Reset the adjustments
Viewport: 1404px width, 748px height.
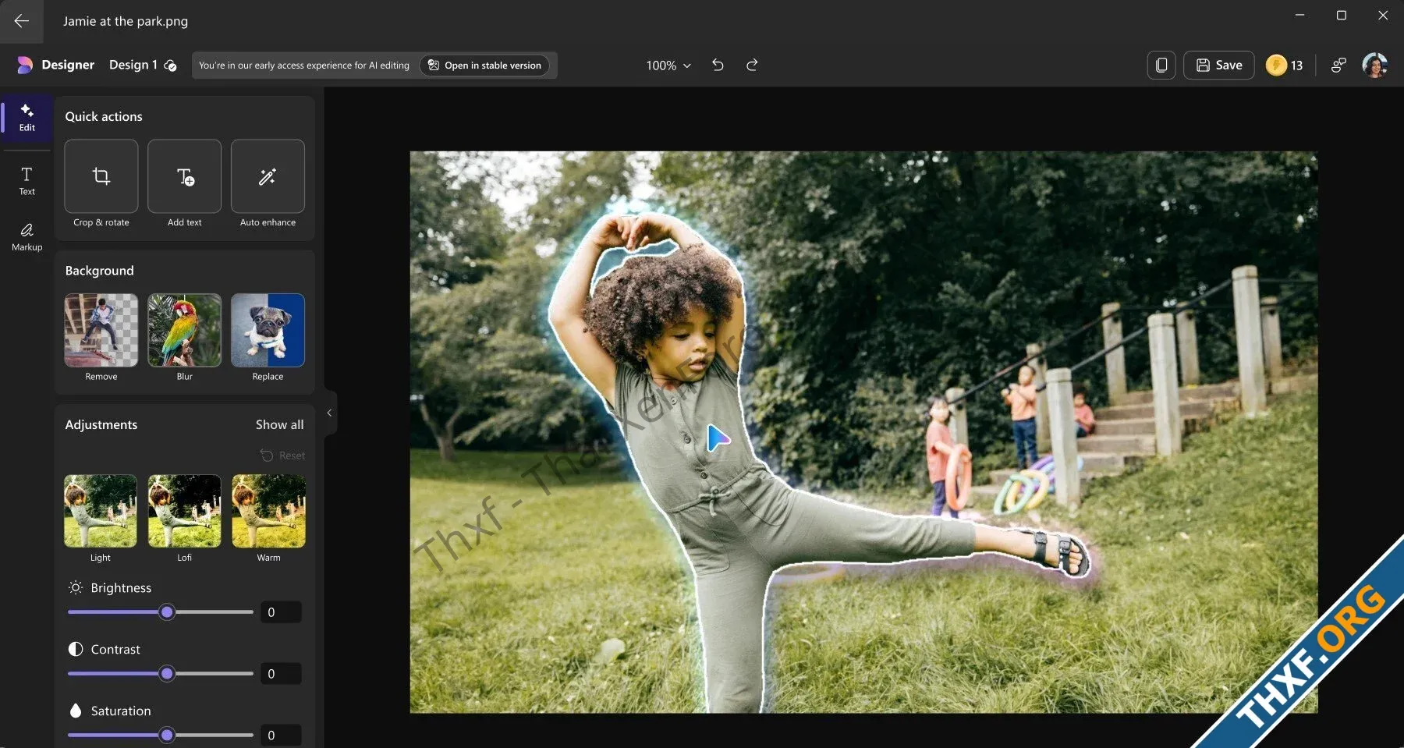click(282, 456)
